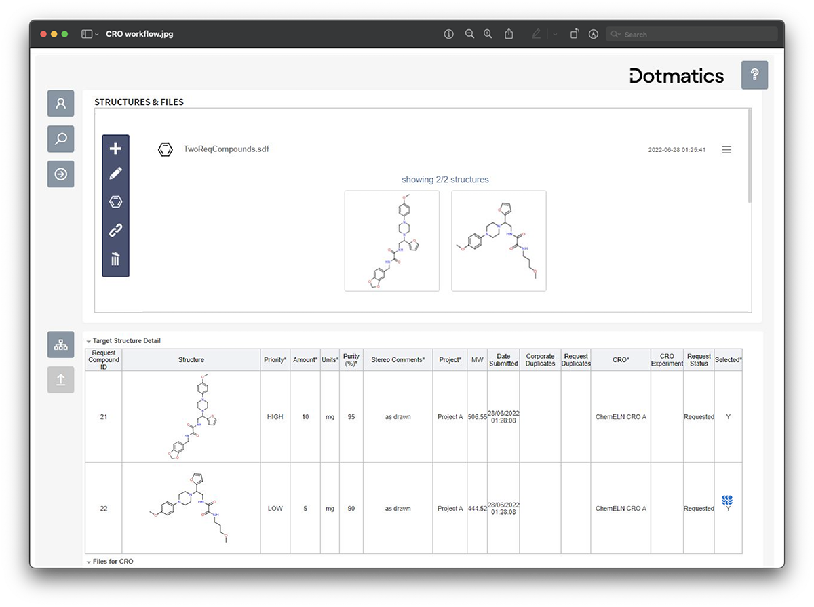Click the chain link icon
This screenshot has width=814, height=607.
tap(115, 231)
